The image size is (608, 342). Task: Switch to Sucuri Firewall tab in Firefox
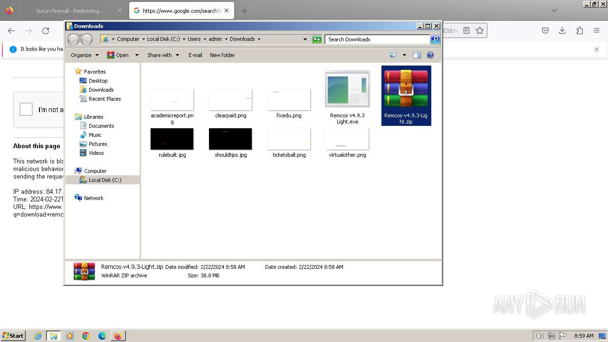click(x=70, y=10)
